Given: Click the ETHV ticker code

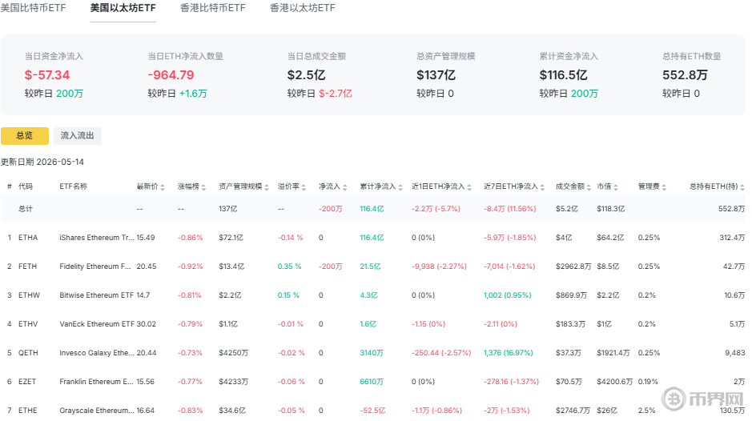Looking at the screenshot, I should [x=28, y=323].
